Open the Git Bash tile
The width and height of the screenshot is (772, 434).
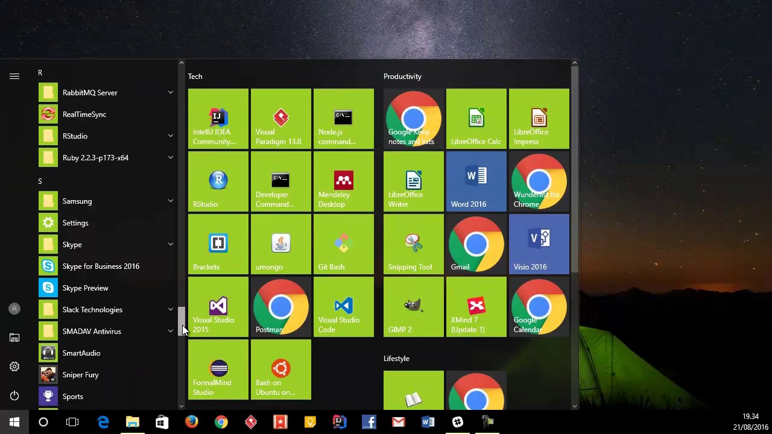coord(344,244)
